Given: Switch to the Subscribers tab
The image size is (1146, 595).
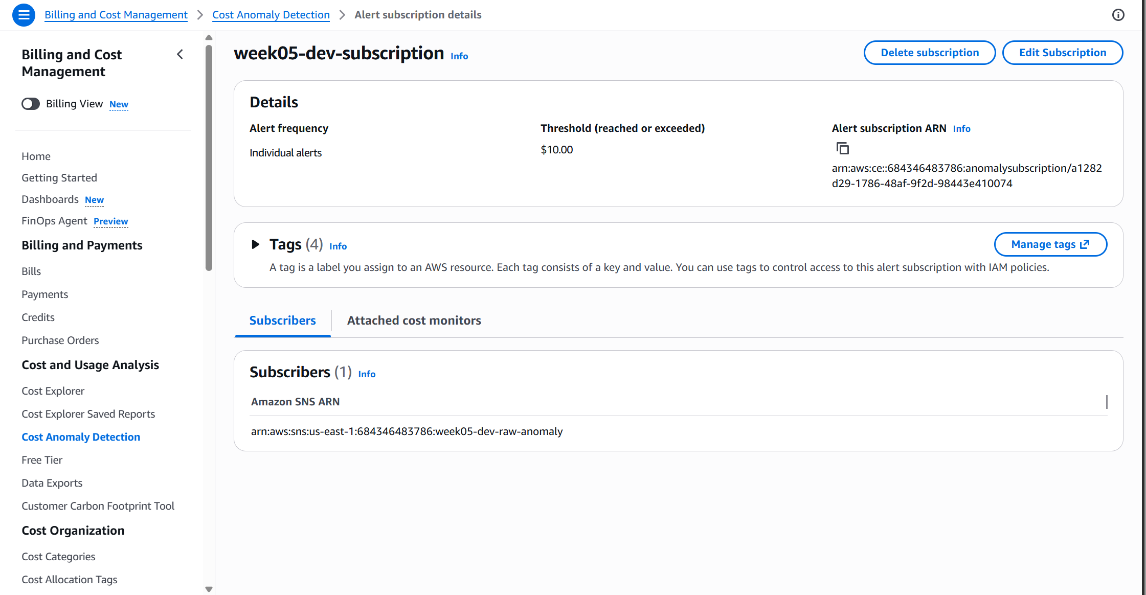Looking at the screenshot, I should pyautogui.click(x=283, y=321).
